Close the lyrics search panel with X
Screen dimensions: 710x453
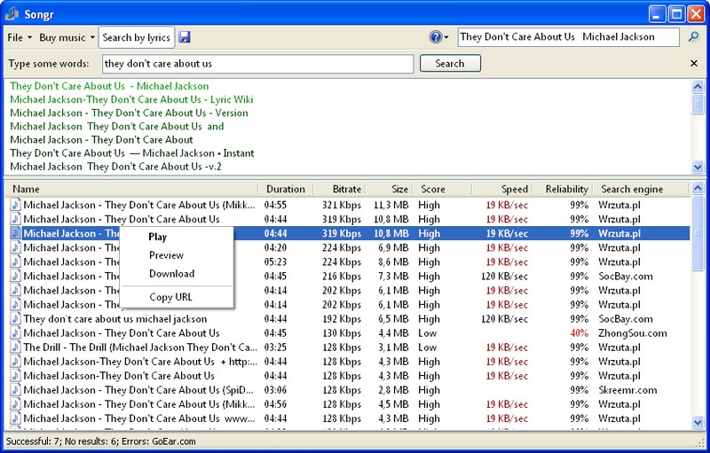pyautogui.click(x=694, y=63)
